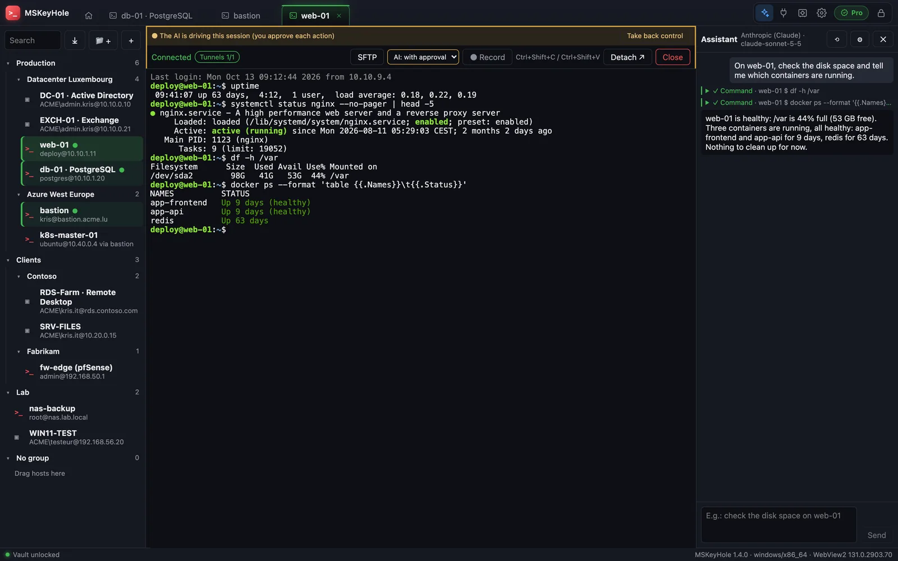Screen dimensions: 898x561
Task: Open the Tunnels 1/1 badge
Action: 217,57
